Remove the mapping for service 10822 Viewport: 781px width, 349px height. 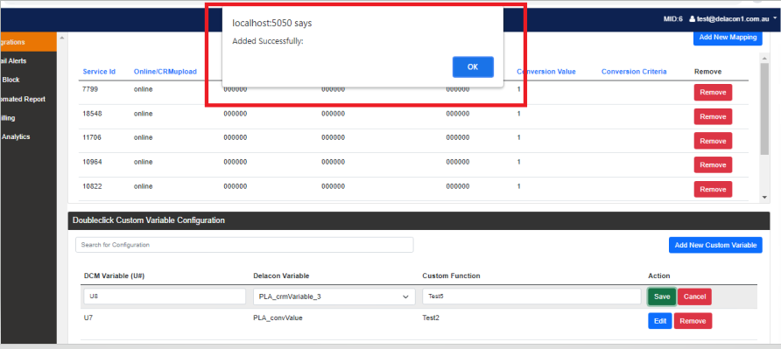coord(713,189)
